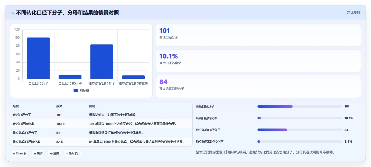Click the 独立访客口径转化率 progress bar
The image size is (371, 167).
pyautogui.click(x=300, y=142)
